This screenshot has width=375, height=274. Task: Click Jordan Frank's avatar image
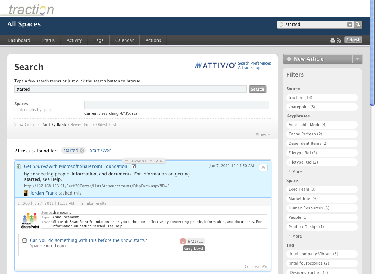(26, 193)
